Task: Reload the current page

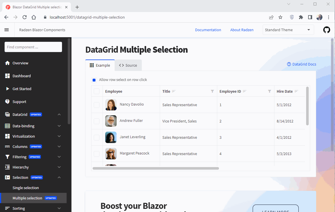Action: coord(25,17)
